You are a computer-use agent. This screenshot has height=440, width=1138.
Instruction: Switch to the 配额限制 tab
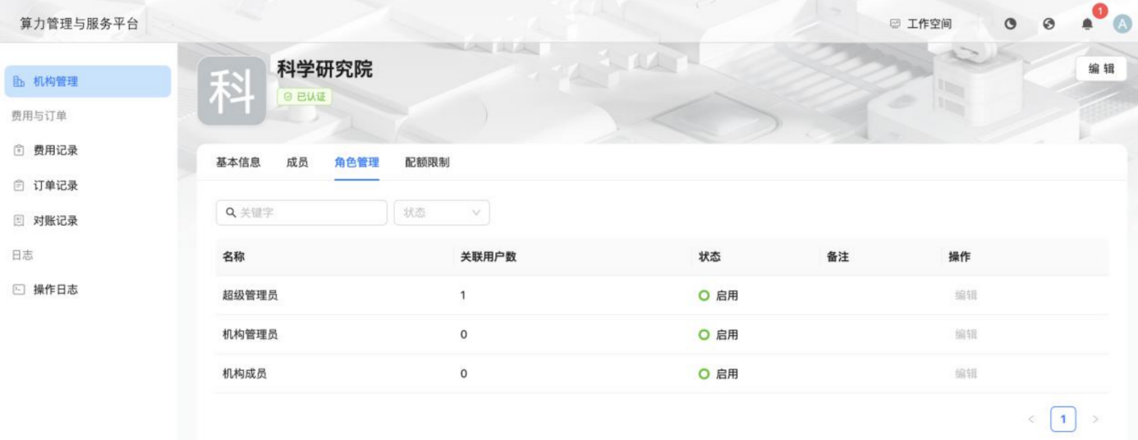[427, 163]
